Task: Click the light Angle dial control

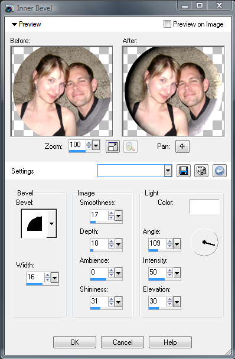Action: click(x=204, y=242)
